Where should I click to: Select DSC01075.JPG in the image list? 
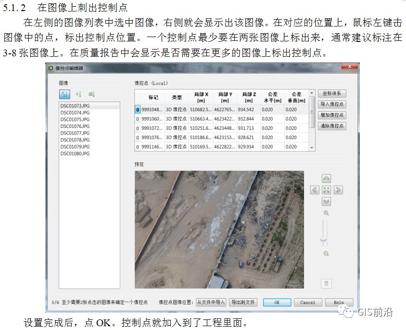coord(89,119)
